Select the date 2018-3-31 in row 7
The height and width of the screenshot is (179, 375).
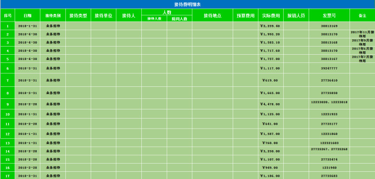coord(27,80)
